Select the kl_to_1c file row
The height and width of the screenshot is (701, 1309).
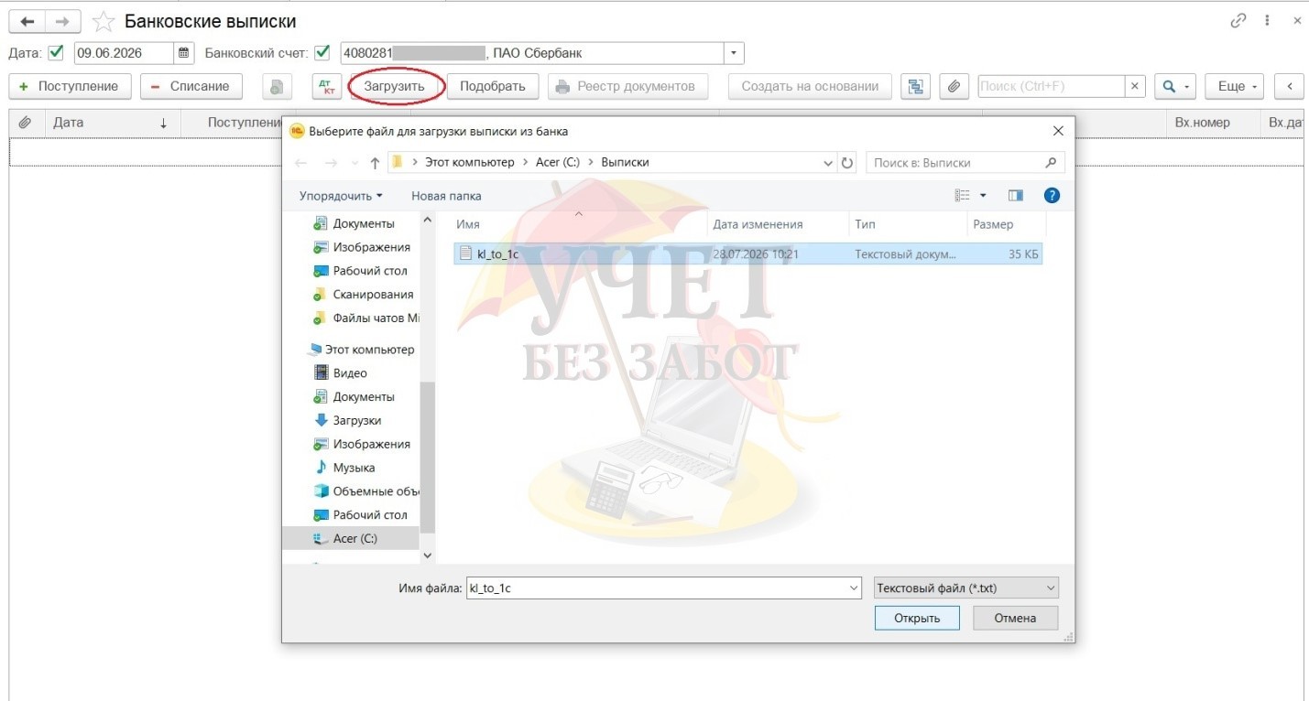[x=748, y=253]
